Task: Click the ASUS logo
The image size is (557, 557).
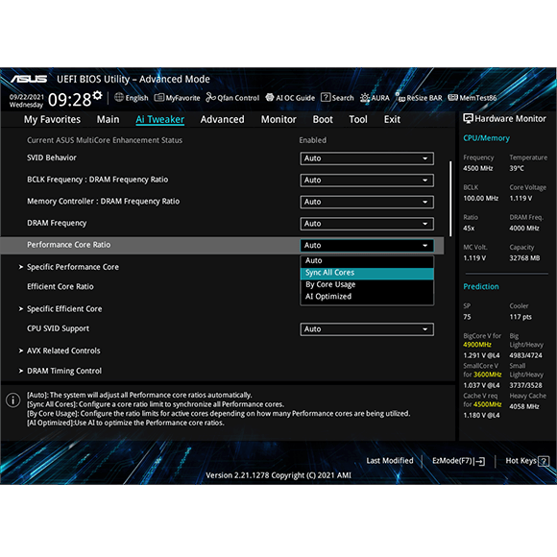Action: [29, 79]
